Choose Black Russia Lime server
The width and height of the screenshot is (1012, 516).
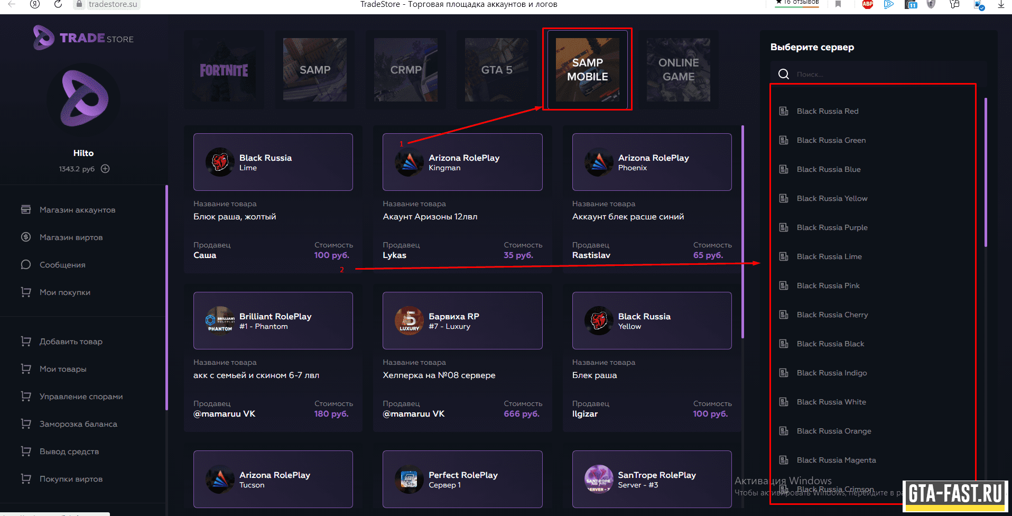829,256
